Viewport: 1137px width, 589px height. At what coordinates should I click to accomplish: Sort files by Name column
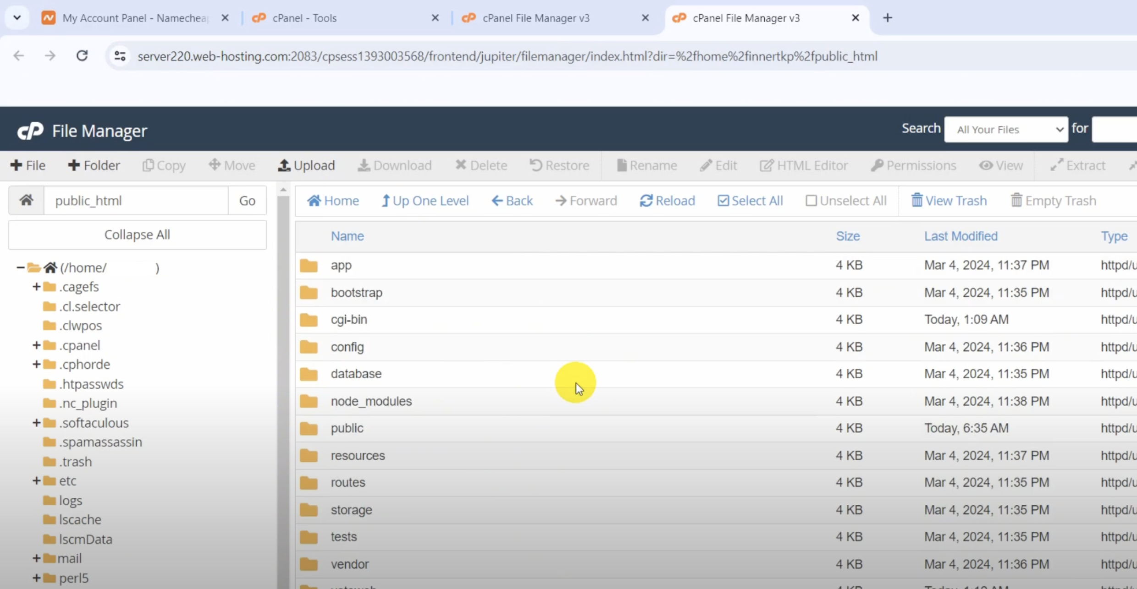point(347,236)
